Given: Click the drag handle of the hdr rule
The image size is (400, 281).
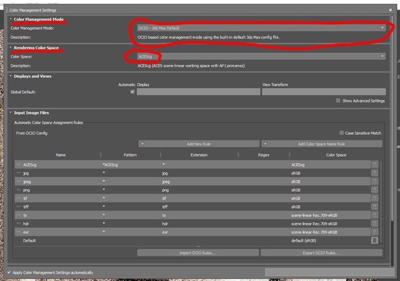Looking at the screenshot, I should pyautogui.click(x=18, y=223).
